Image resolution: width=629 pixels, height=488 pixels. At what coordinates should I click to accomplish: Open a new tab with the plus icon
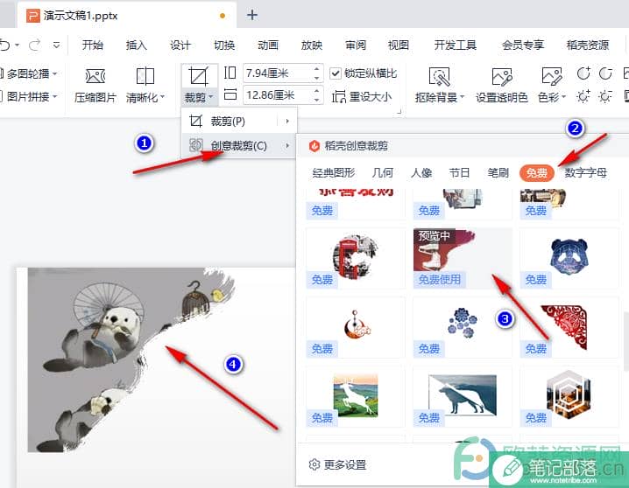pos(252,15)
